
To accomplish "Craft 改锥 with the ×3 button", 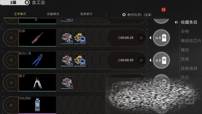I will pyautogui.click(x=161, y=38).
